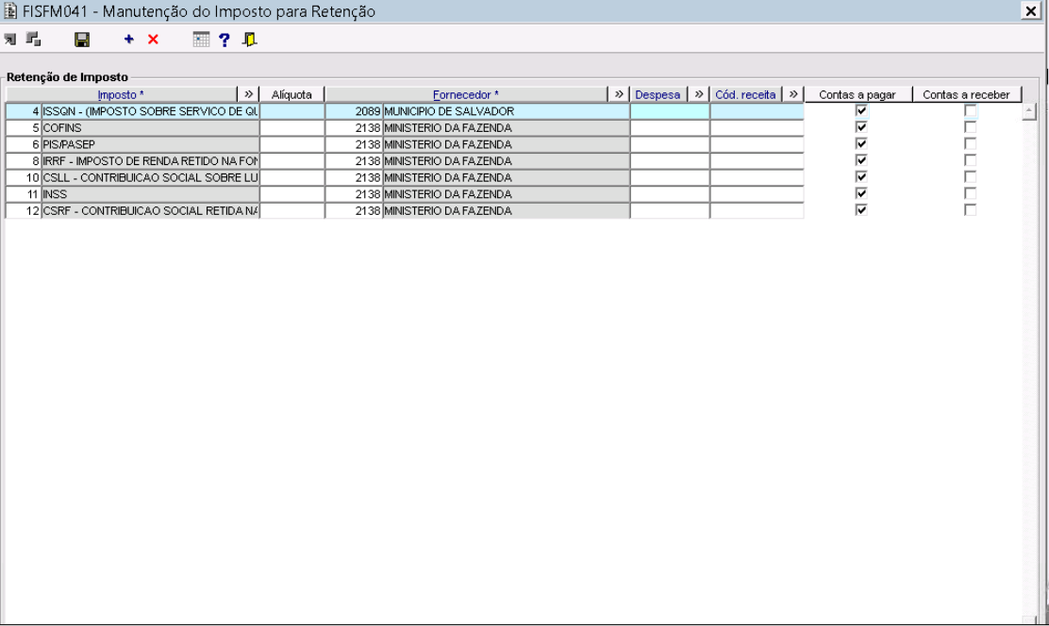
Task: Check Contas a receber for the ISSQN row
Action: point(970,111)
